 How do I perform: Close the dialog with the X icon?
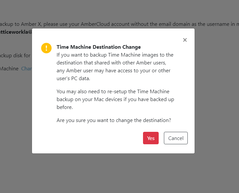(185, 40)
